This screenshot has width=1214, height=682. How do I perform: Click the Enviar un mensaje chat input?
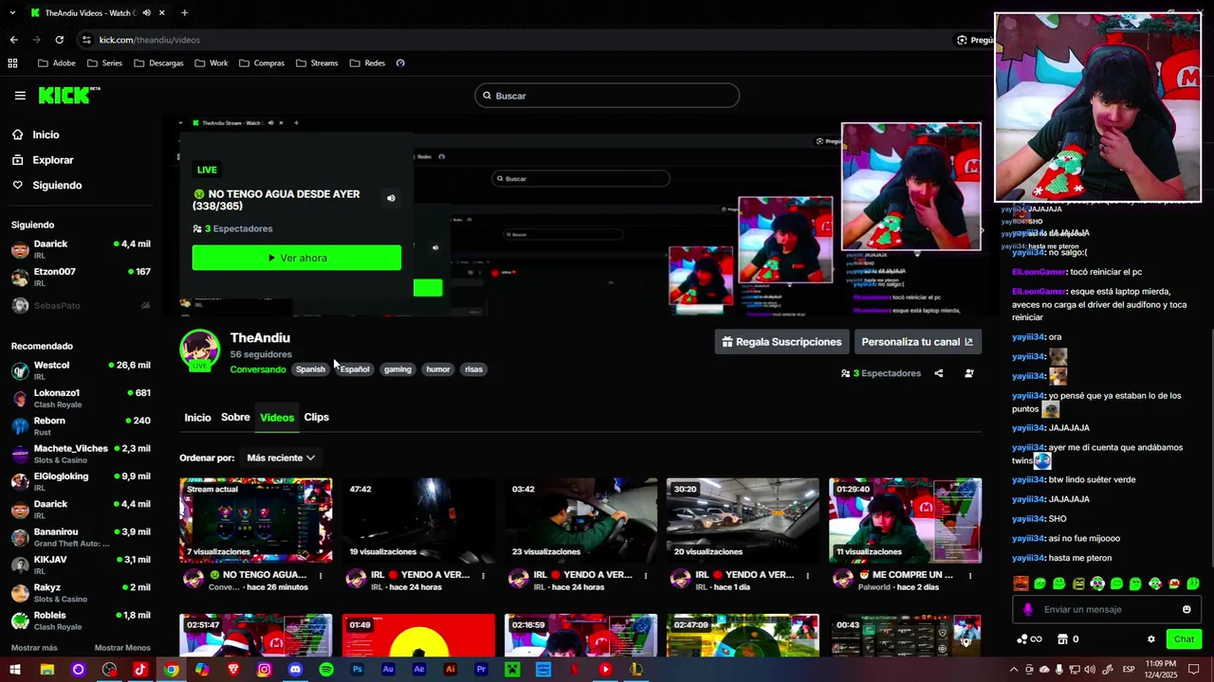point(1108,609)
